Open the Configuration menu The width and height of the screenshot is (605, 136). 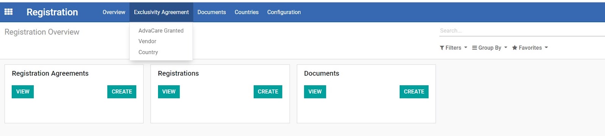pyautogui.click(x=284, y=12)
